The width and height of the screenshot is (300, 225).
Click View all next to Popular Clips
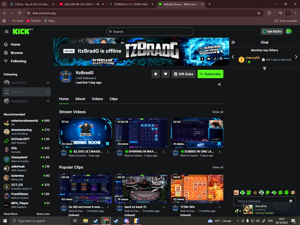pyautogui.click(x=218, y=167)
